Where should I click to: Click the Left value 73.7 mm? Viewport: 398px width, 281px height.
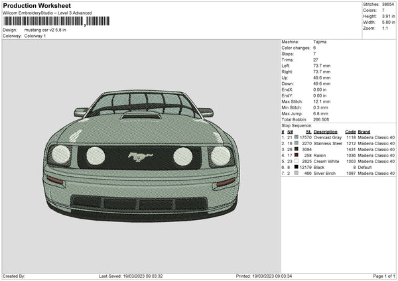pos(322,66)
